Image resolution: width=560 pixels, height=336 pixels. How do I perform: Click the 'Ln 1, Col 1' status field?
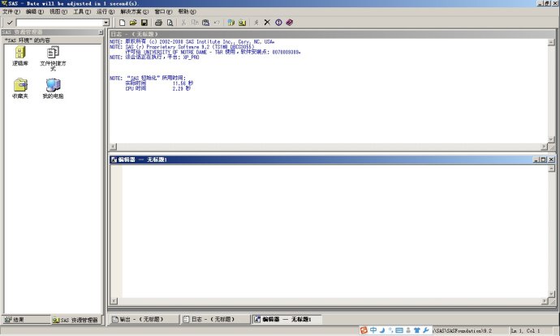coord(525,331)
